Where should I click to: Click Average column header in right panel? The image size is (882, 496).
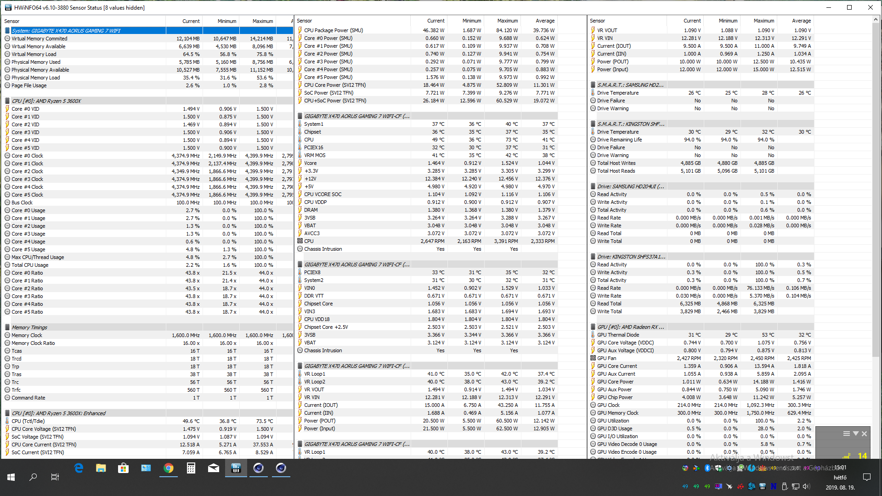[x=795, y=21]
